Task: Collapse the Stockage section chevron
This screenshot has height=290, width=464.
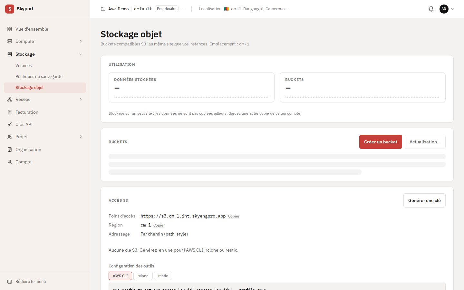Action: (81, 54)
